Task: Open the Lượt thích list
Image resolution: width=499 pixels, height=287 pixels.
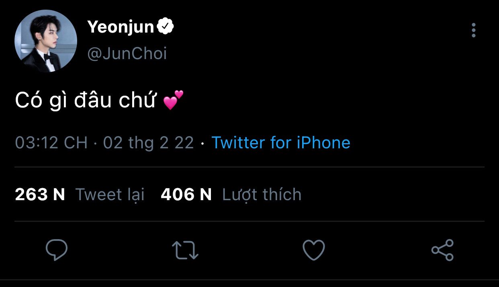Action: (x=262, y=195)
